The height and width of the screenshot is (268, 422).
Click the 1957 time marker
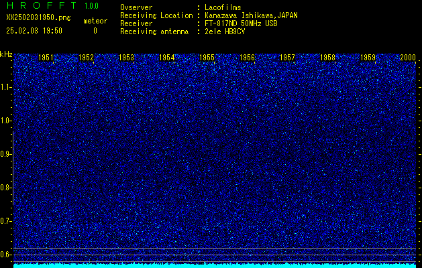coord(287,57)
